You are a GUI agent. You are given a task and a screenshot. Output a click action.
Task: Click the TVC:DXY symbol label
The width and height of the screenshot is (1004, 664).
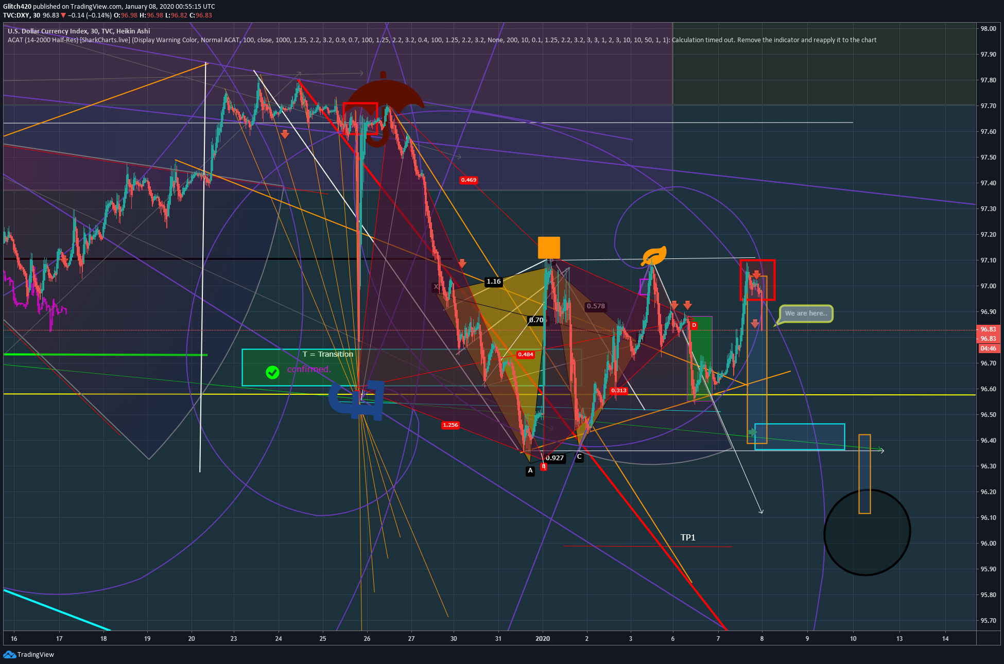pos(16,15)
